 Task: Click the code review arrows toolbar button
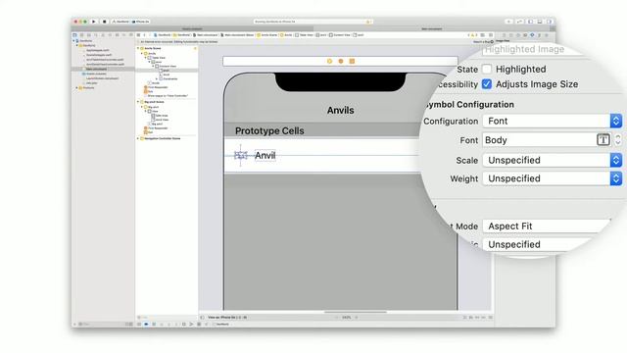coord(519,22)
